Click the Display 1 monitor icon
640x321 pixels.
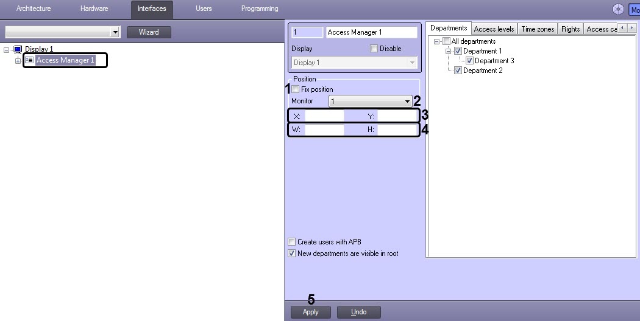(18, 49)
